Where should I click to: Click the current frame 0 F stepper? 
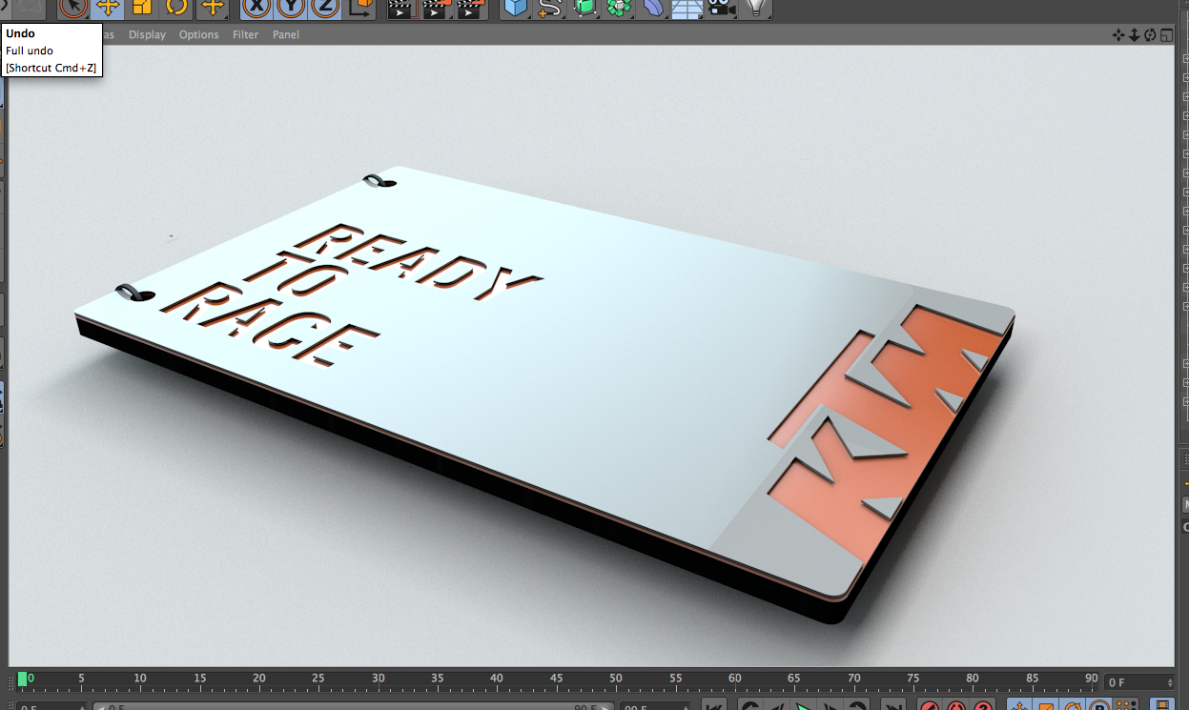click(1170, 682)
